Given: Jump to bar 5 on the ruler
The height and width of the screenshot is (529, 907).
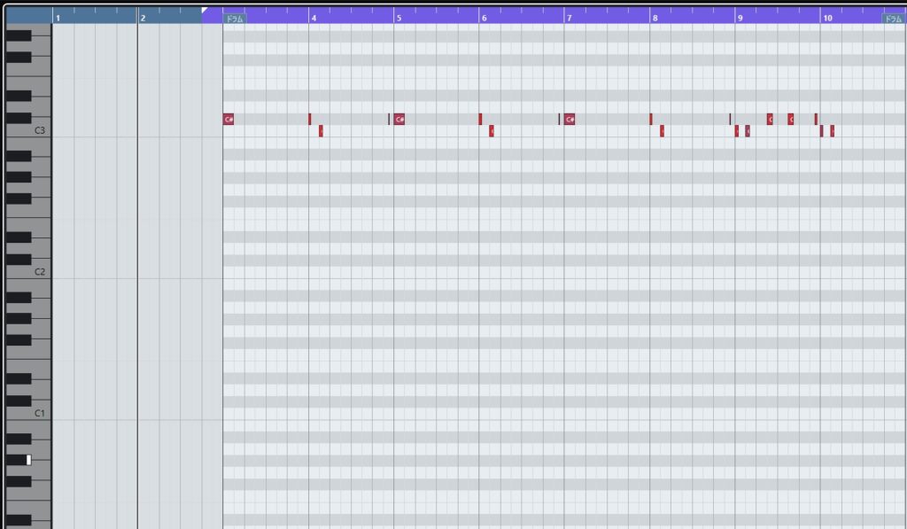Looking at the screenshot, I should [x=399, y=17].
